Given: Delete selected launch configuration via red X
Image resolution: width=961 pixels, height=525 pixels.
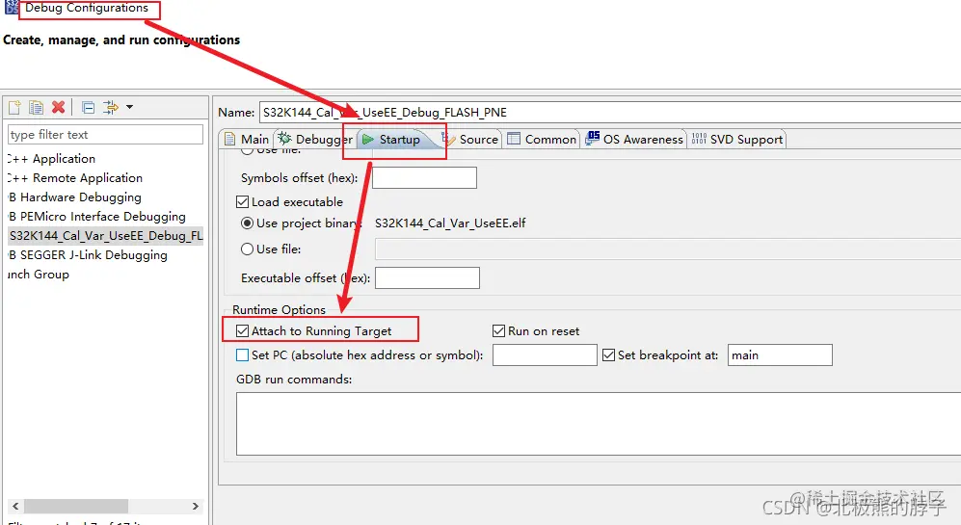Looking at the screenshot, I should [x=58, y=107].
